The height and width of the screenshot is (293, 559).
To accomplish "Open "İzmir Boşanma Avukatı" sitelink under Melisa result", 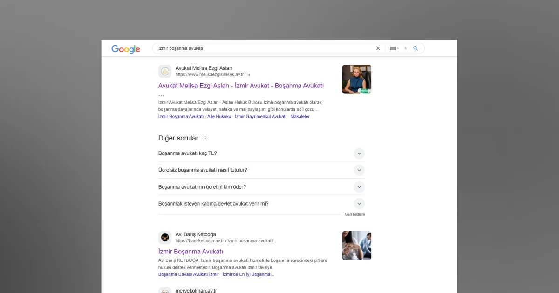I will pyautogui.click(x=181, y=117).
